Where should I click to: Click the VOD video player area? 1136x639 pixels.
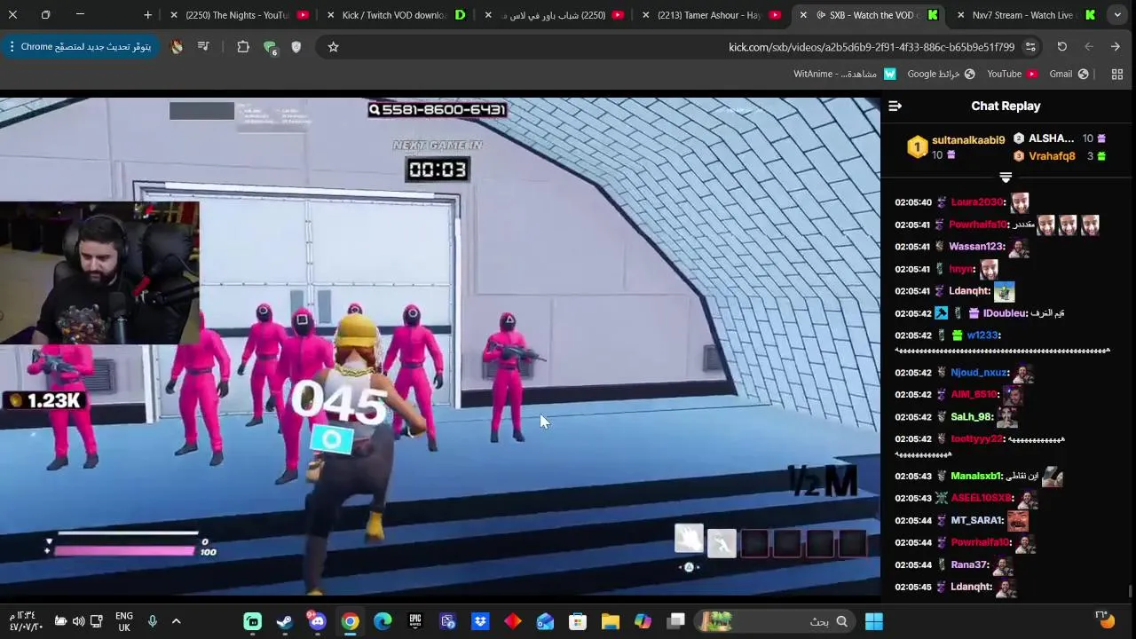click(440, 346)
